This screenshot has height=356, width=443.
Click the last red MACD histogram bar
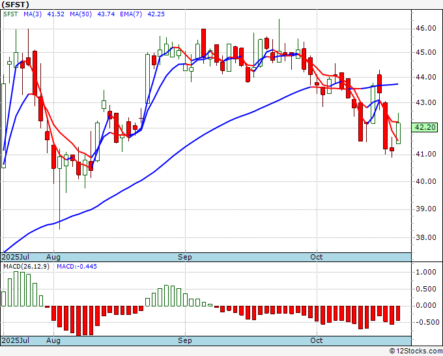(398, 313)
